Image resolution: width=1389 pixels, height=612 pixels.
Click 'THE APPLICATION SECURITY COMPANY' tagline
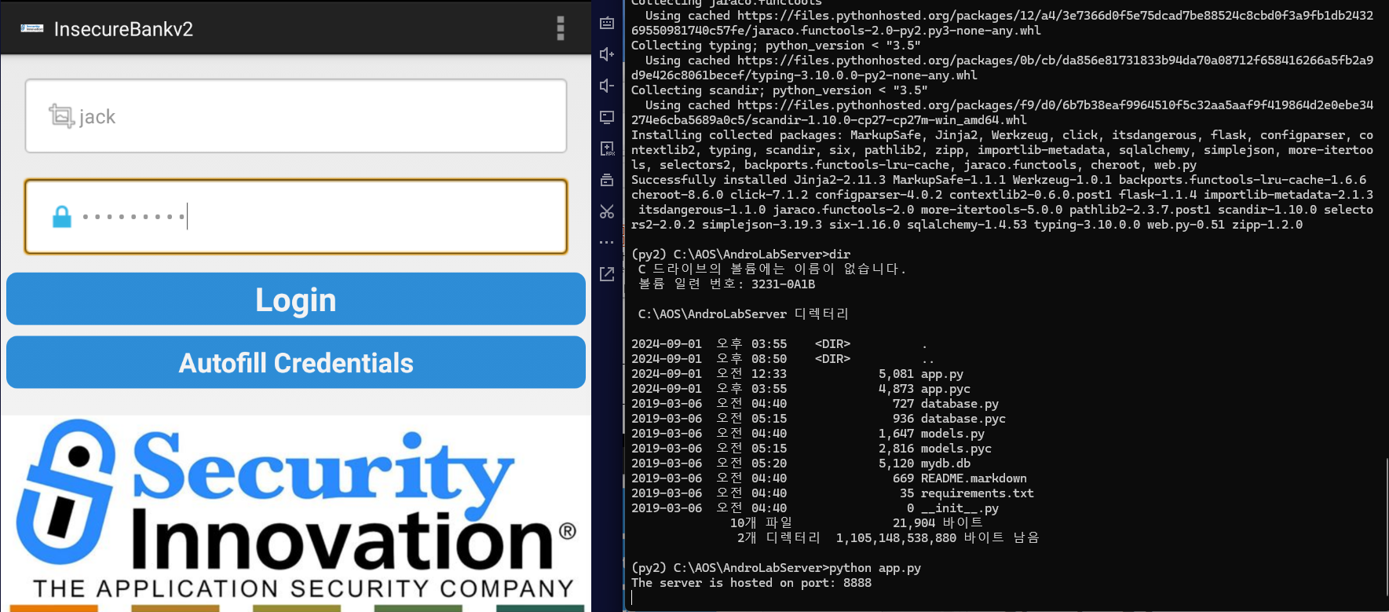click(303, 588)
